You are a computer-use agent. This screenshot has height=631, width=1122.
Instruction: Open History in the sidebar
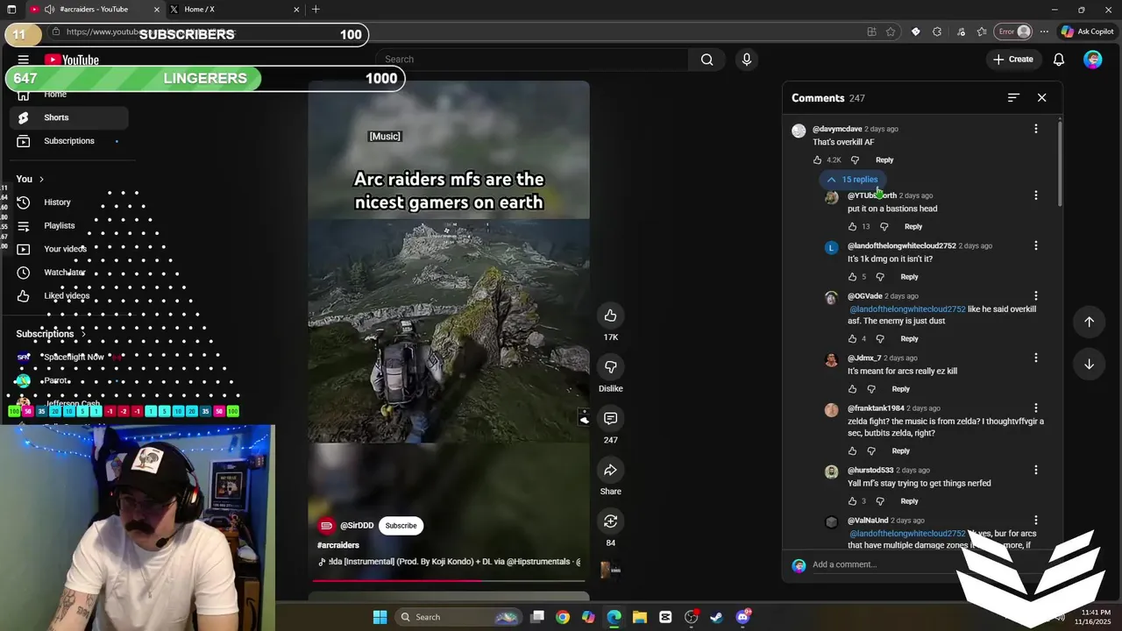pyautogui.click(x=68, y=202)
